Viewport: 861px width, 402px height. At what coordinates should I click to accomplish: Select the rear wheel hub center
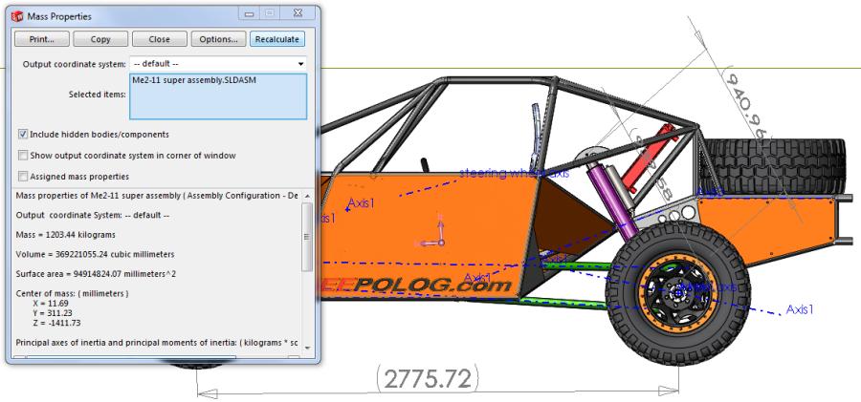tap(676, 286)
